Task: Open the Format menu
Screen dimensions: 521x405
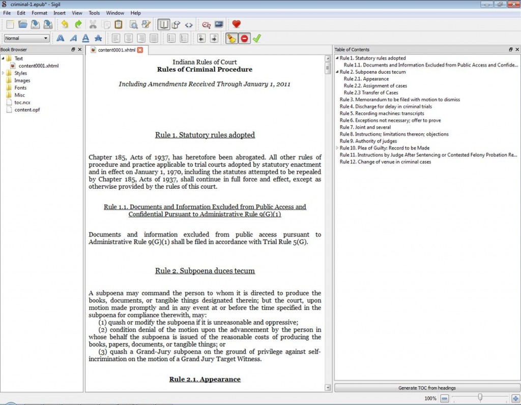Action: point(39,13)
